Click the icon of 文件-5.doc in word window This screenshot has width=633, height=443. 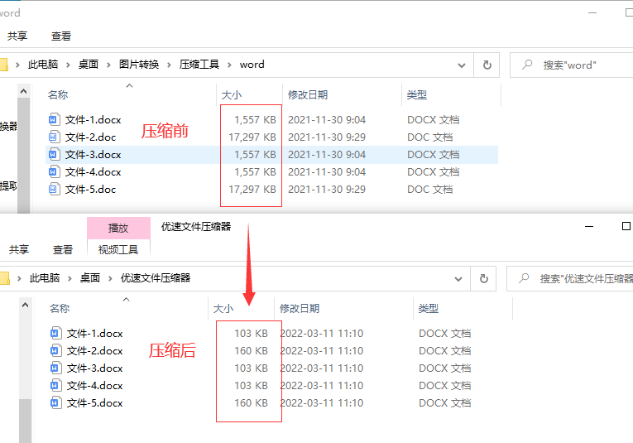click(x=55, y=190)
